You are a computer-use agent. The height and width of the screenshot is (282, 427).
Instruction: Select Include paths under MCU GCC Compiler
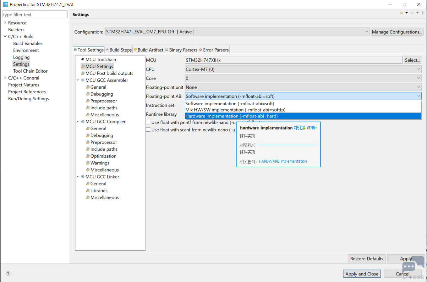[104, 149]
